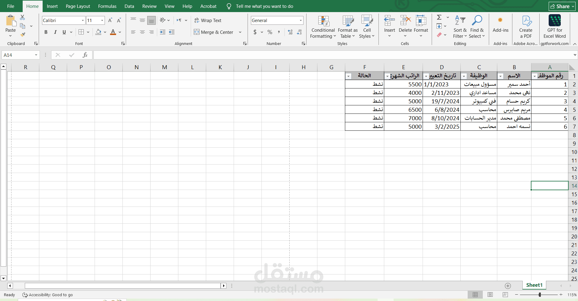Click the Sort & Filter button

pos(460,27)
